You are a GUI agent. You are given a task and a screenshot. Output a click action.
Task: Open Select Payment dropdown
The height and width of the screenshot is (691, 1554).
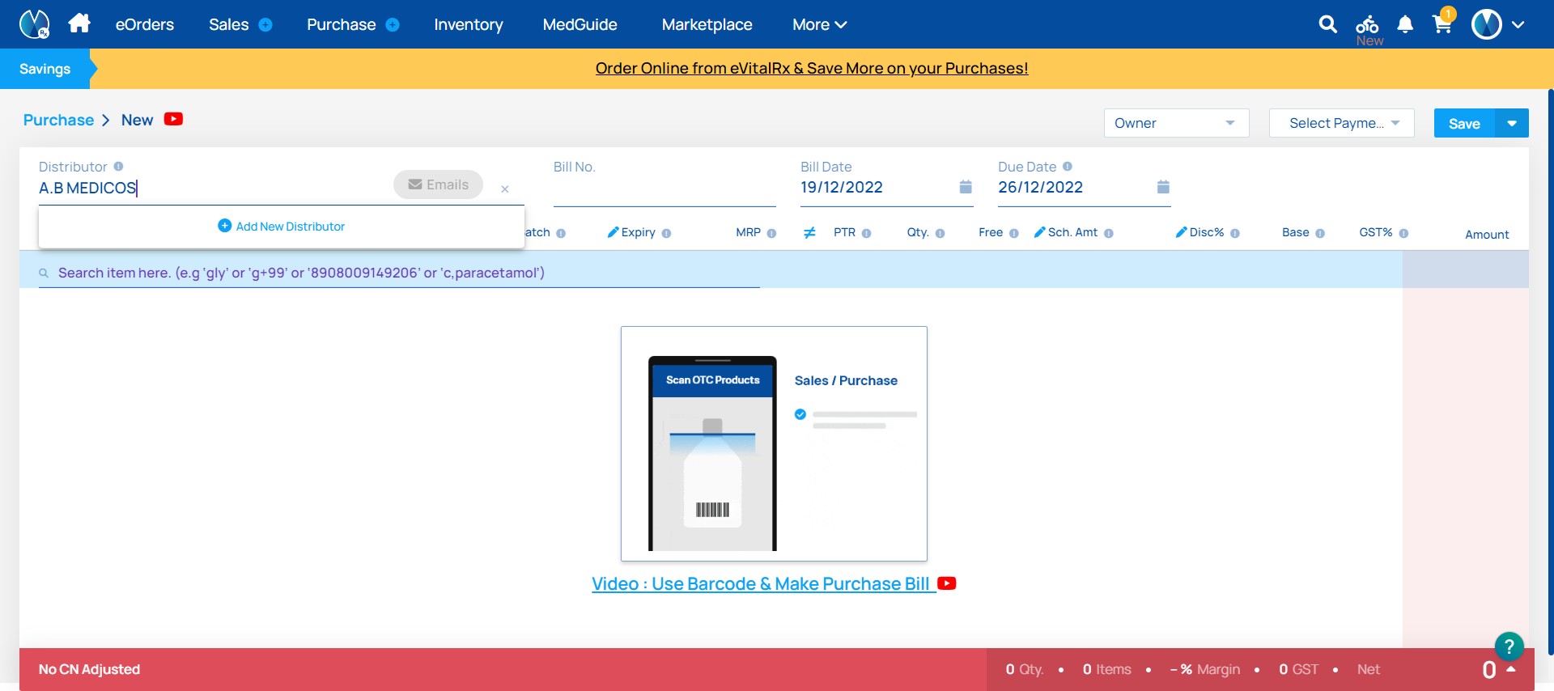(x=1341, y=123)
